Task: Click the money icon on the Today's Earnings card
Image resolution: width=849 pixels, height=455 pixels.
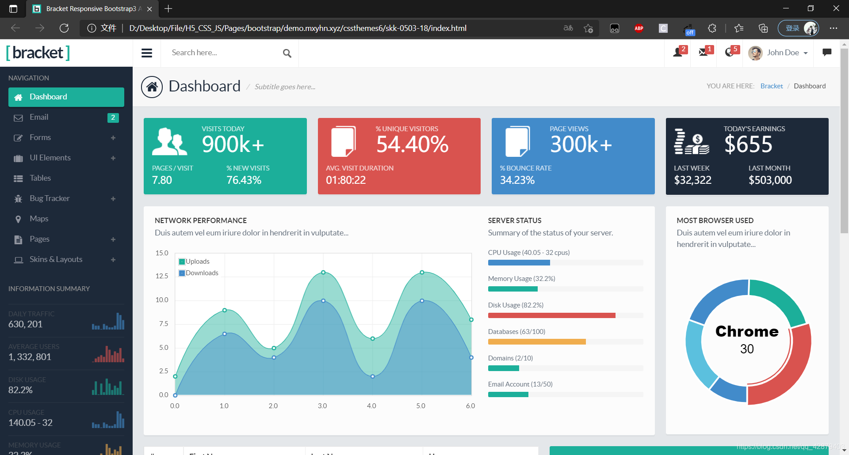Action: pos(692,141)
